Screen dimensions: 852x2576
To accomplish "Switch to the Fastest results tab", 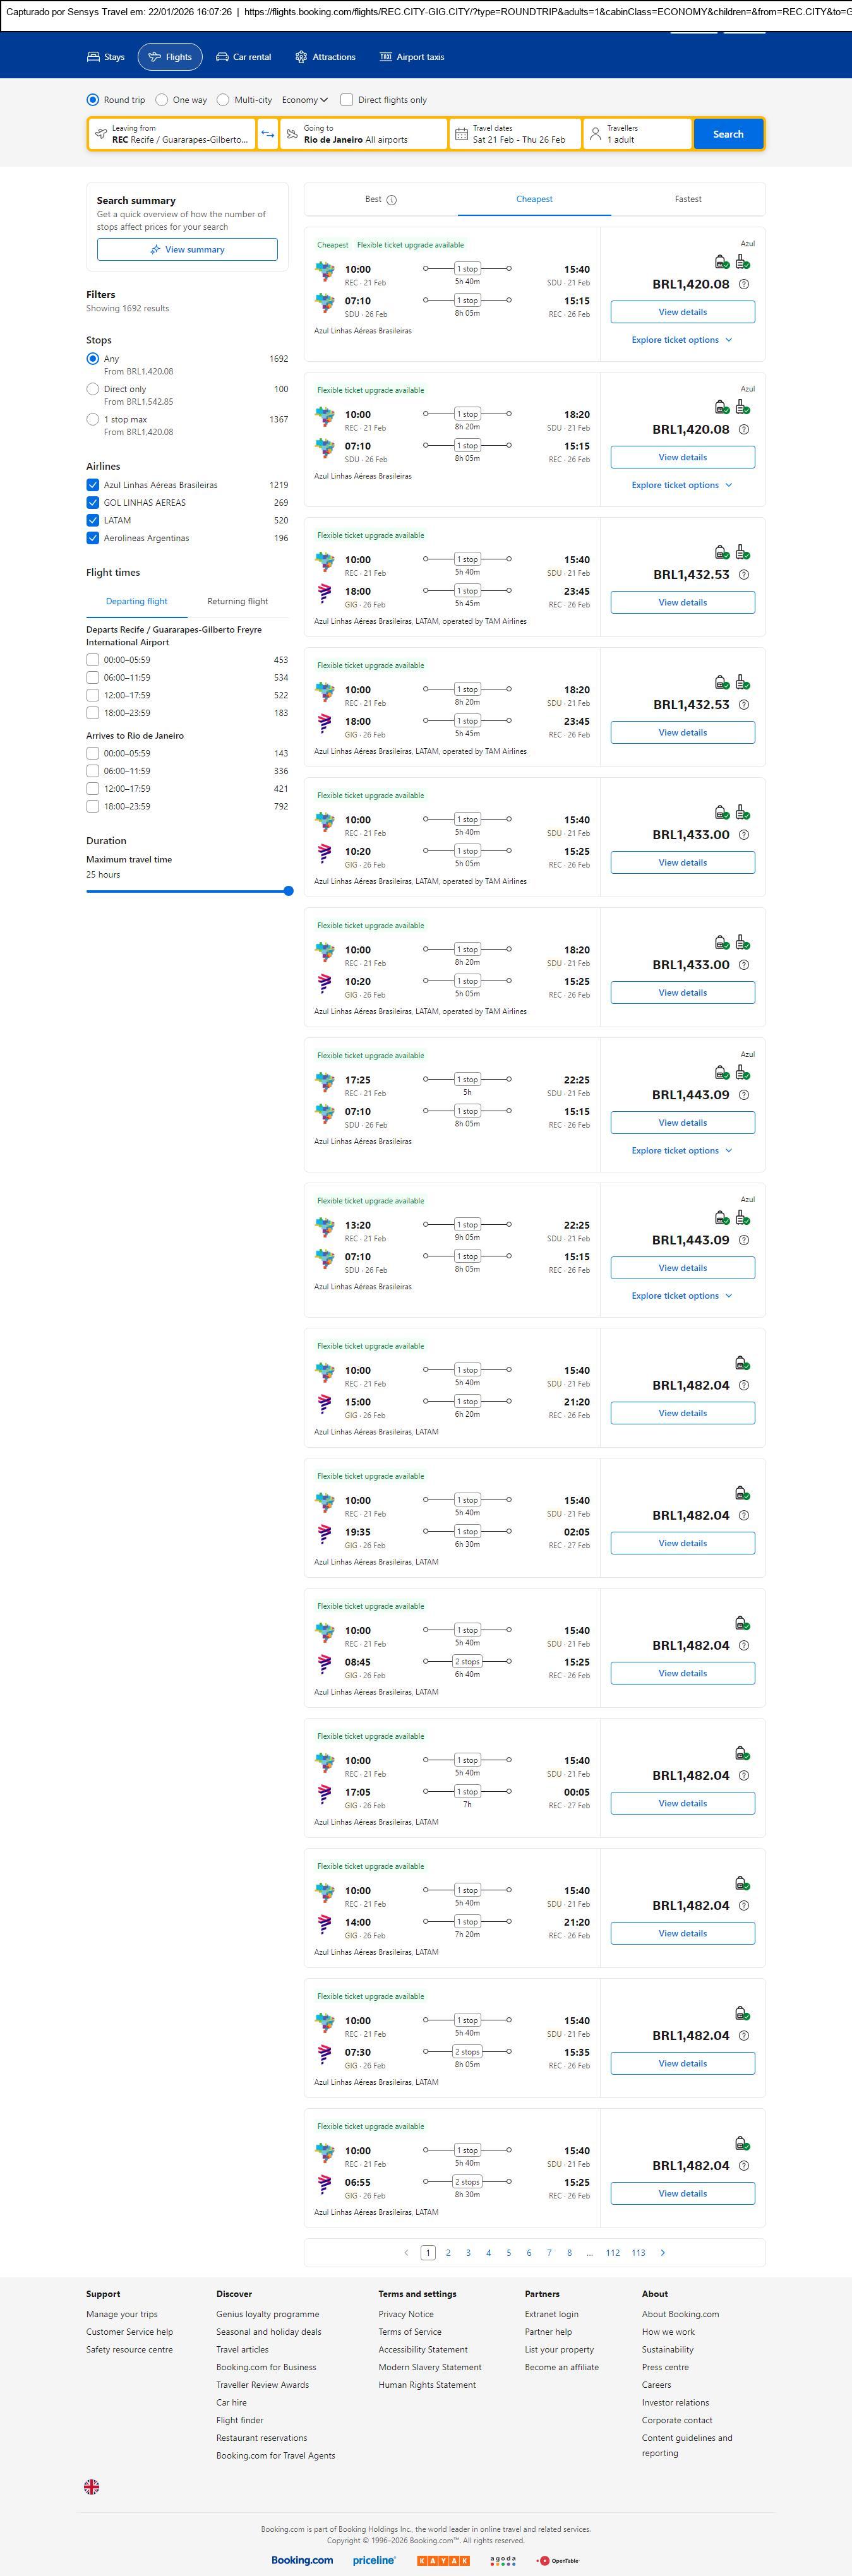I will [687, 199].
